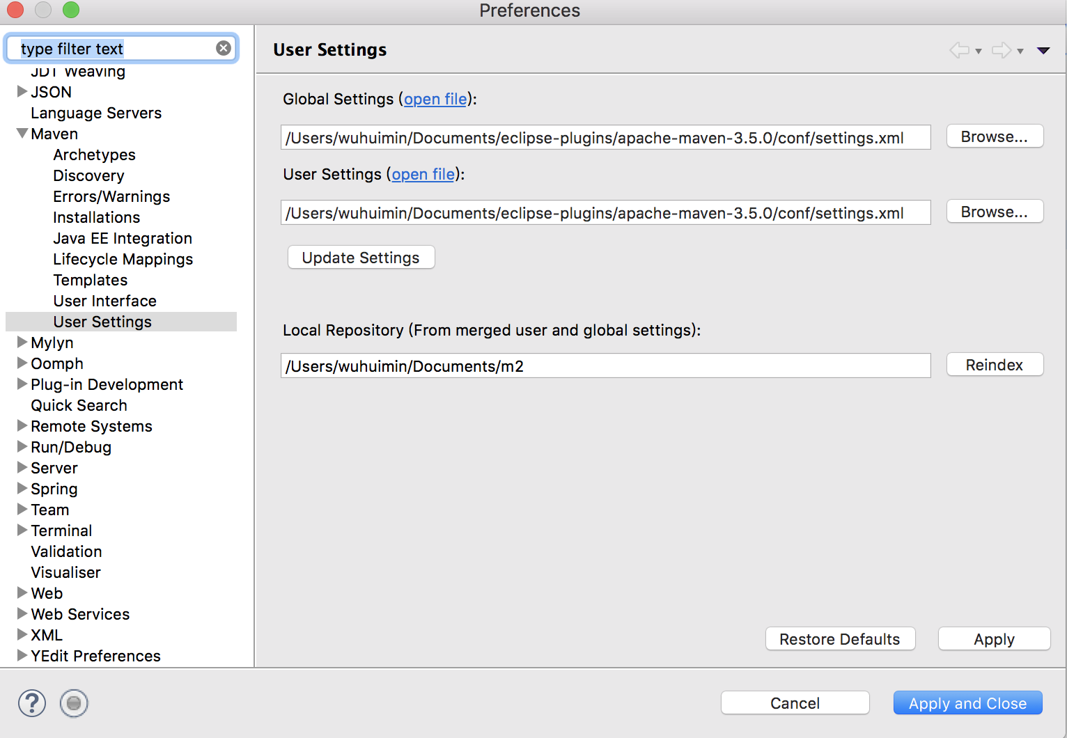The image size is (1067, 738).
Task: Expand the Terminal tree node
Action: [x=22, y=530]
